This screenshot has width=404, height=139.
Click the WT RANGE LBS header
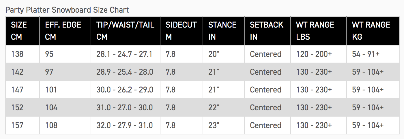(x=315, y=31)
